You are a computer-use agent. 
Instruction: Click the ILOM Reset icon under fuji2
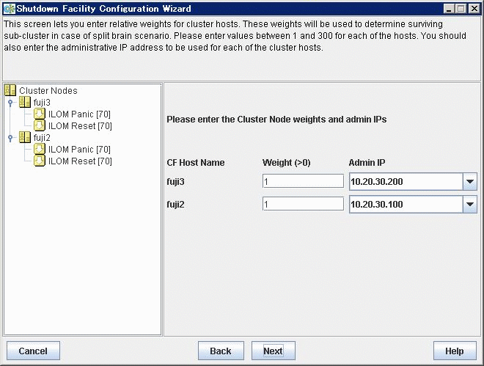pos(40,161)
